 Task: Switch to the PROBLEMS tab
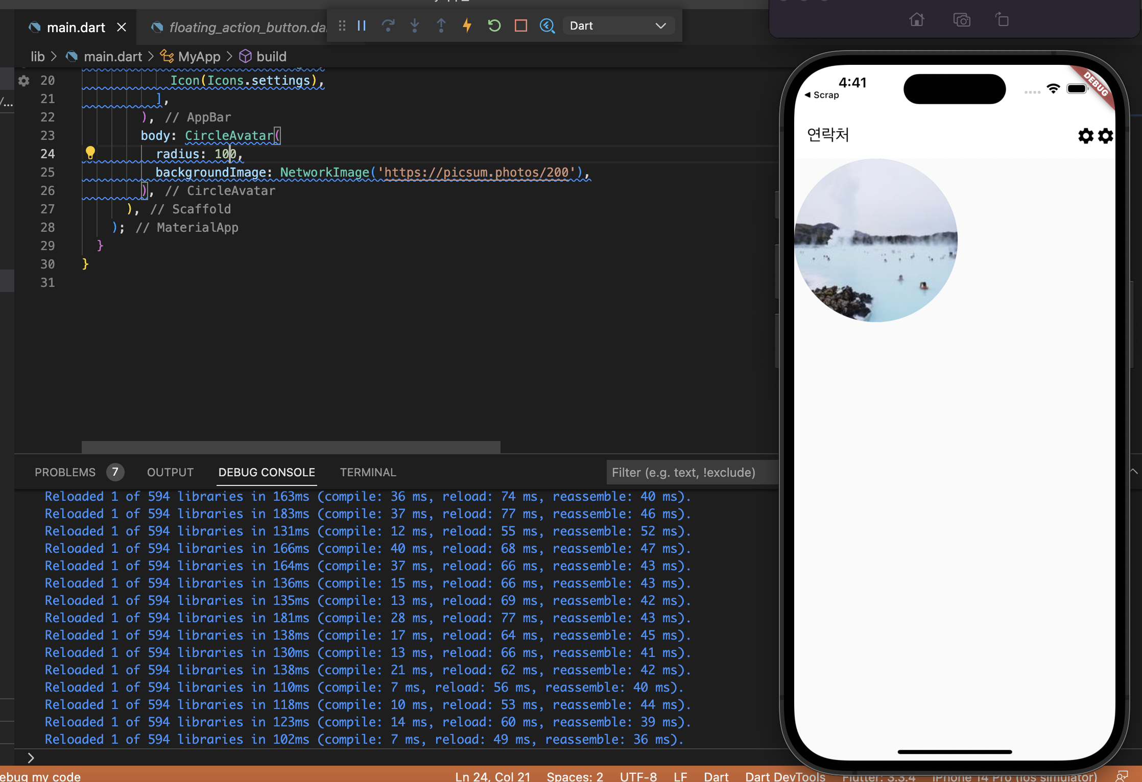click(65, 472)
